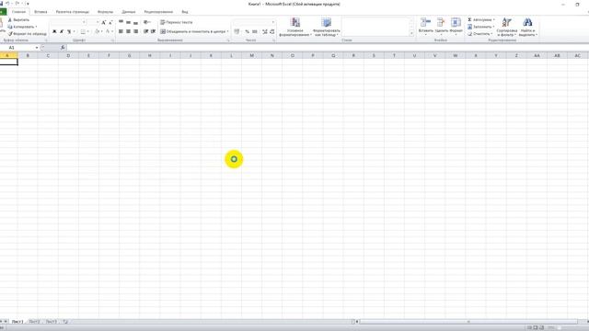Open the Fill (Заполнить) menu

point(480,27)
